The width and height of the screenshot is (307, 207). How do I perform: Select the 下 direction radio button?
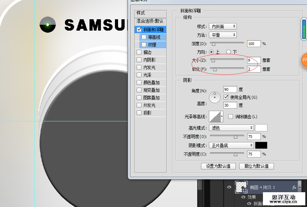click(x=229, y=52)
